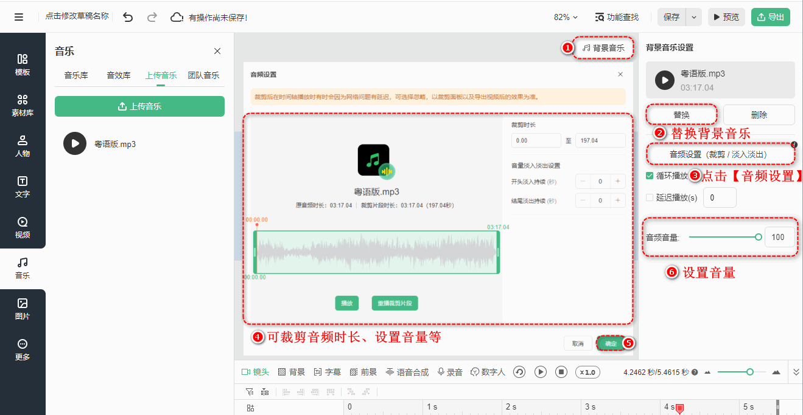803x415 pixels.
Task: Expand the 保存 dropdown arrow
Action: coord(694,17)
